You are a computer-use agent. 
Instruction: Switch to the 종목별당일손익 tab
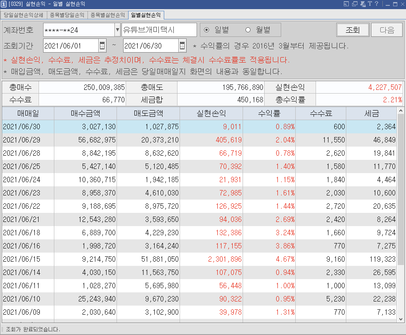tap(67, 15)
